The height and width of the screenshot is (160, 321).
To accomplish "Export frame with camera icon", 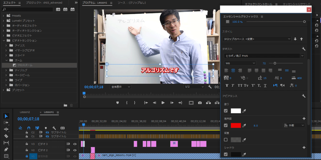I will click(200, 103).
